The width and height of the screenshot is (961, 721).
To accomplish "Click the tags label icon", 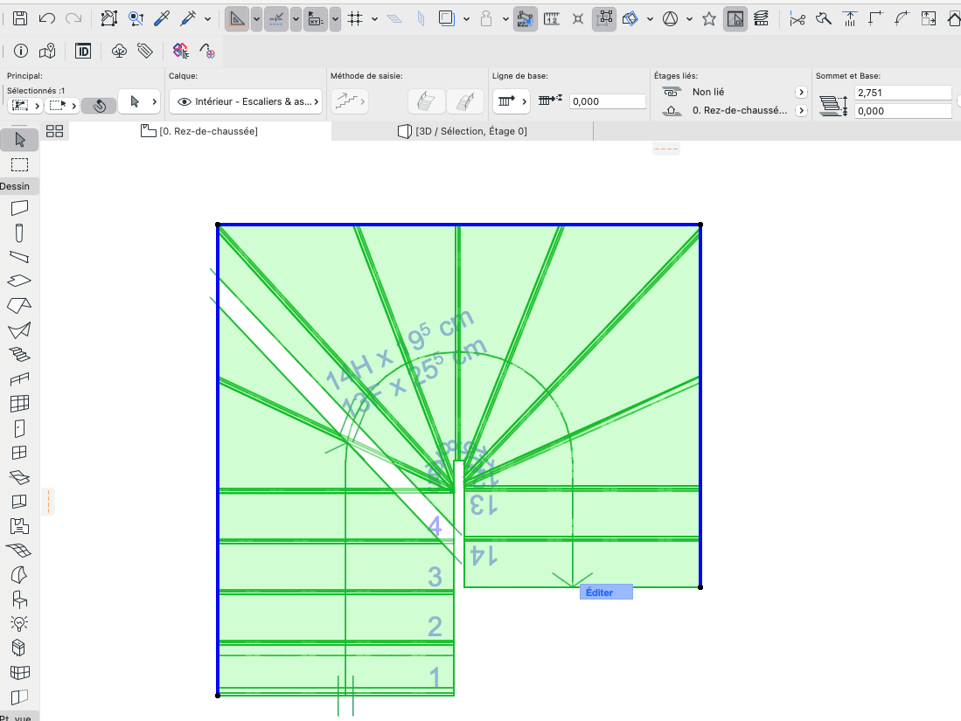I will (145, 51).
